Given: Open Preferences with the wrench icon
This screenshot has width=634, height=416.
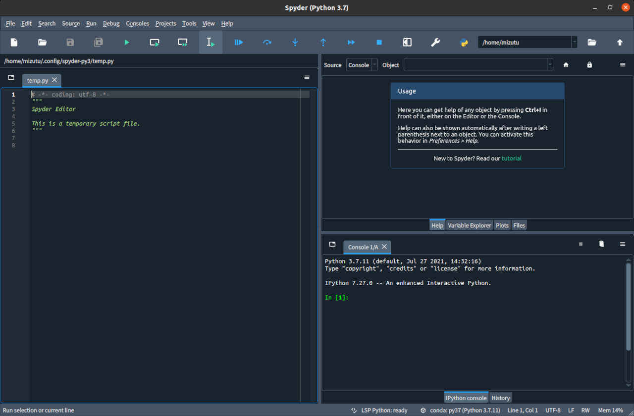Looking at the screenshot, I should (x=435, y=43).
